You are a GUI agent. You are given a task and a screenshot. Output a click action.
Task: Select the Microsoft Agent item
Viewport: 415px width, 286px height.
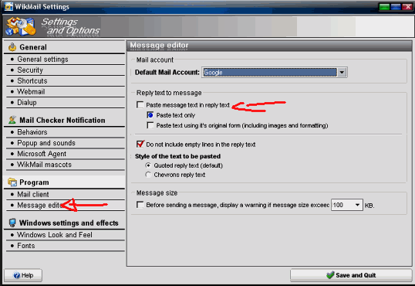click(x=42, y=154)
